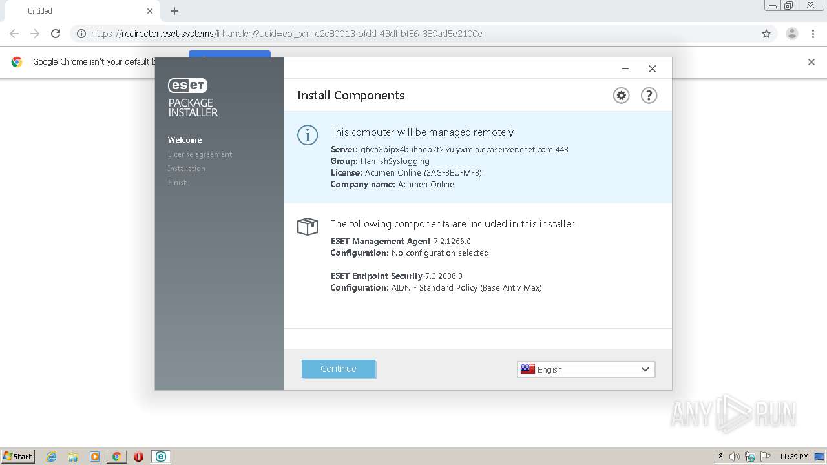Continue the ESET installation

(x=339, y=369)
